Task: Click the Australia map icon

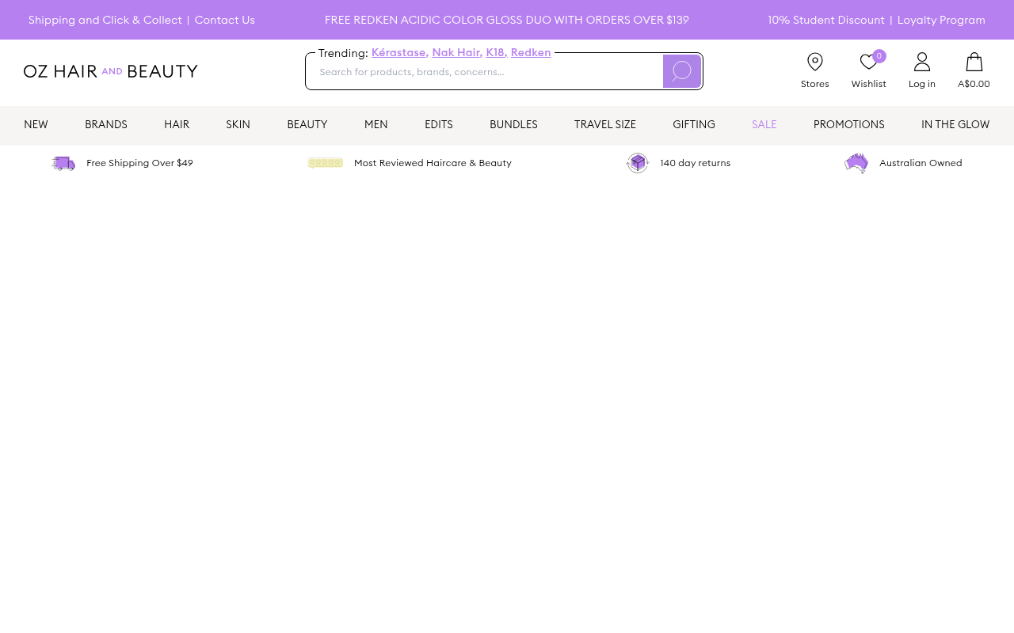Action: [856, 163]
